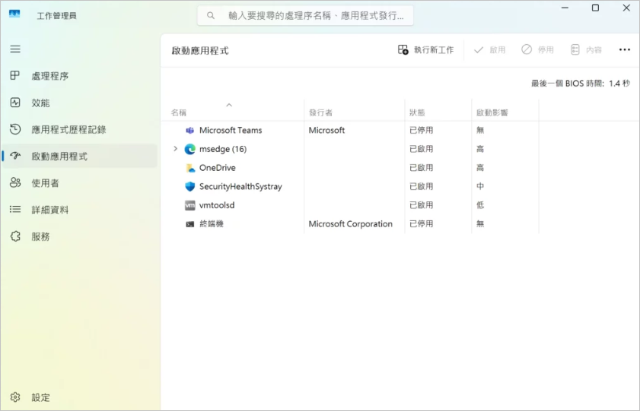The width and height of the screenshot is (640, 411).
Task: Open the 服務 page
Action: pos(80,237)
